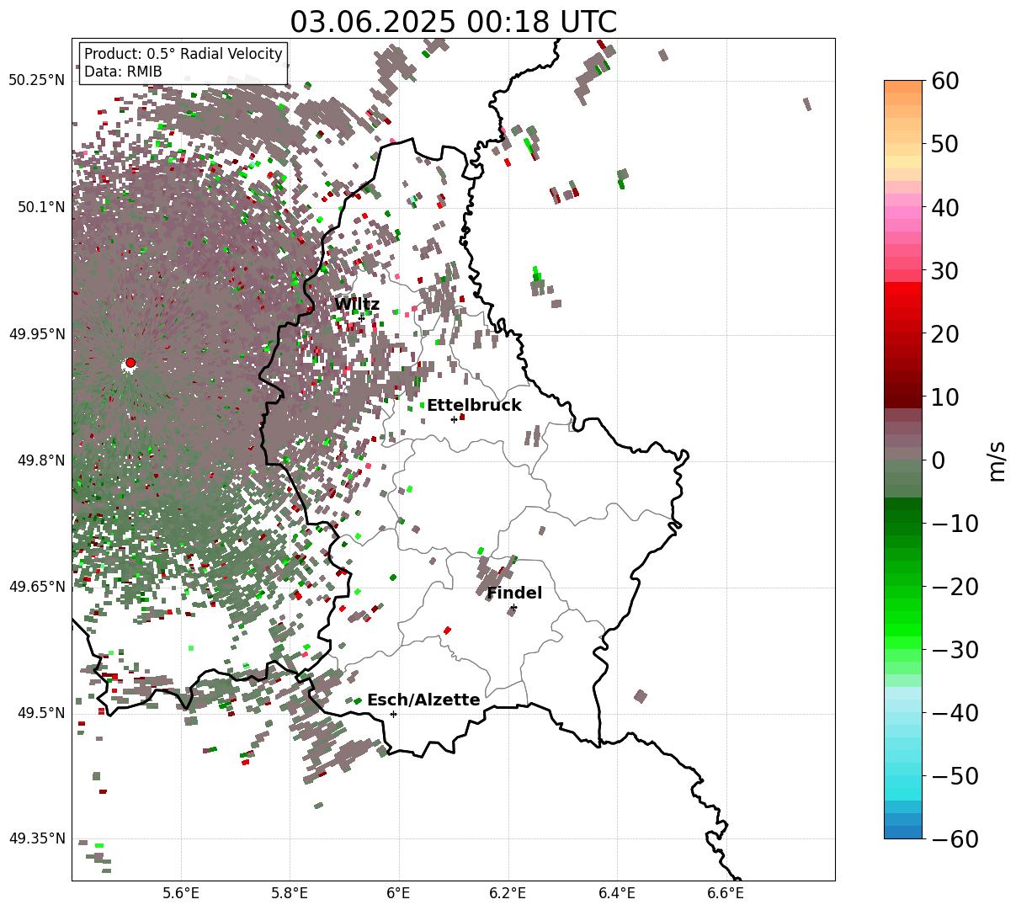
Task: Click the 5.6°E longitude tick label
Action: pos(181,892)
